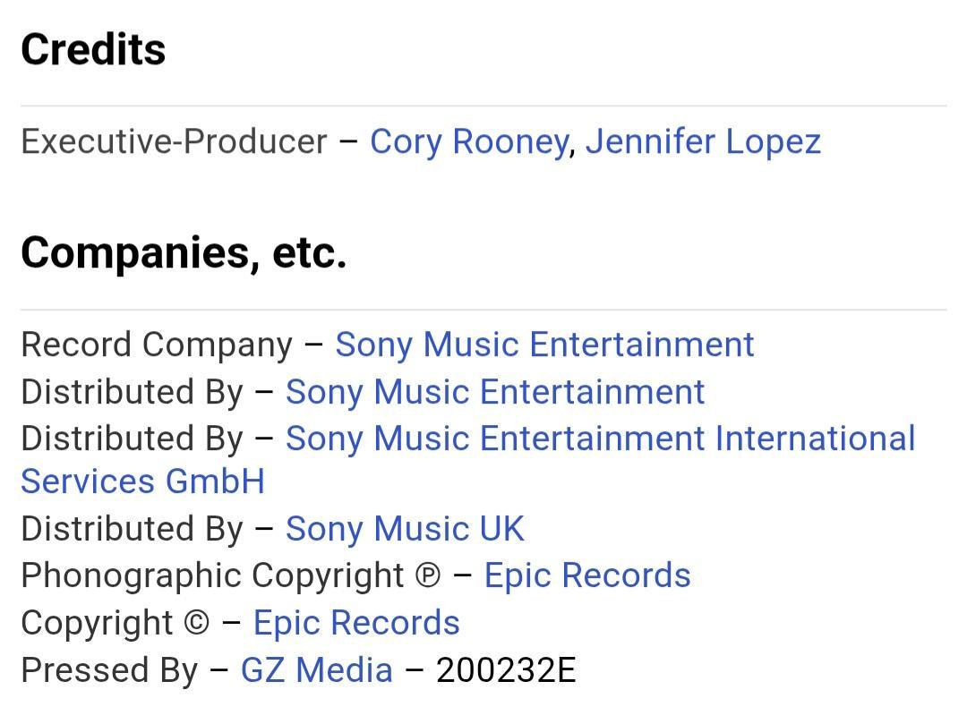967x724 pixels.
Task: Click Sony Music Entertainment beside Record Company
Action: pyautogui.click(x=544, y=345)
